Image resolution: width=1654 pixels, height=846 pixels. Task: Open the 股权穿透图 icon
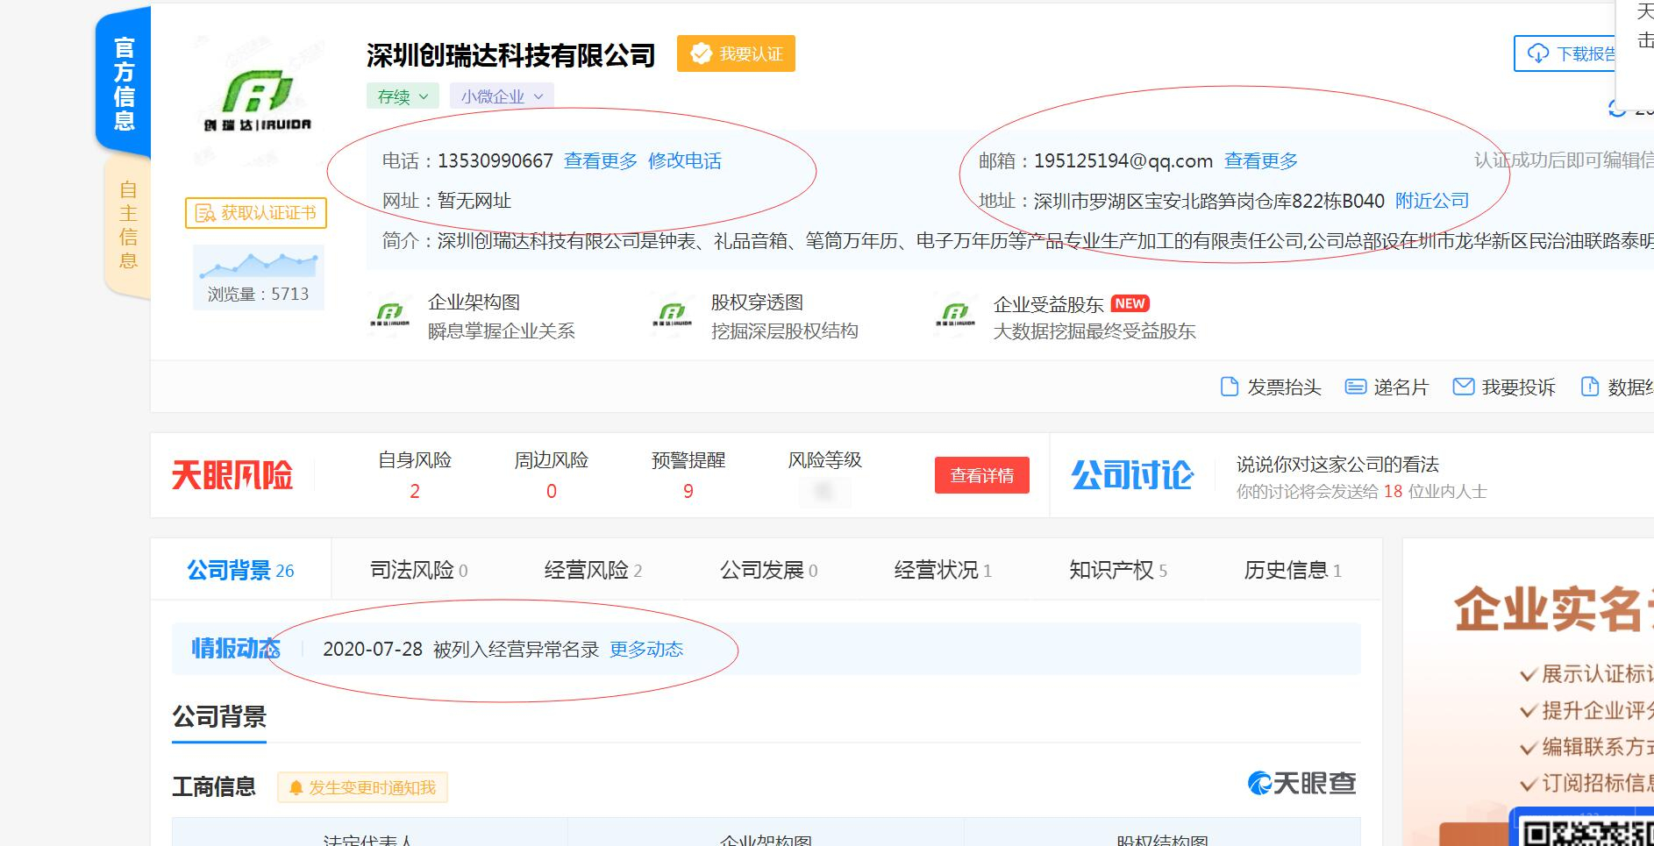673,315
